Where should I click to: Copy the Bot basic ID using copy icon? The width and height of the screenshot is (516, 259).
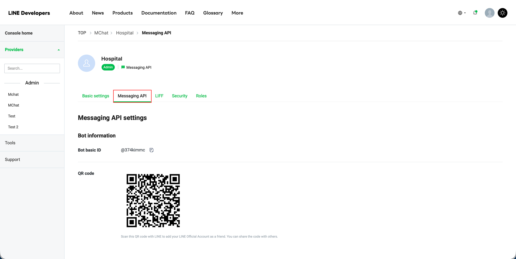point(151,150)
